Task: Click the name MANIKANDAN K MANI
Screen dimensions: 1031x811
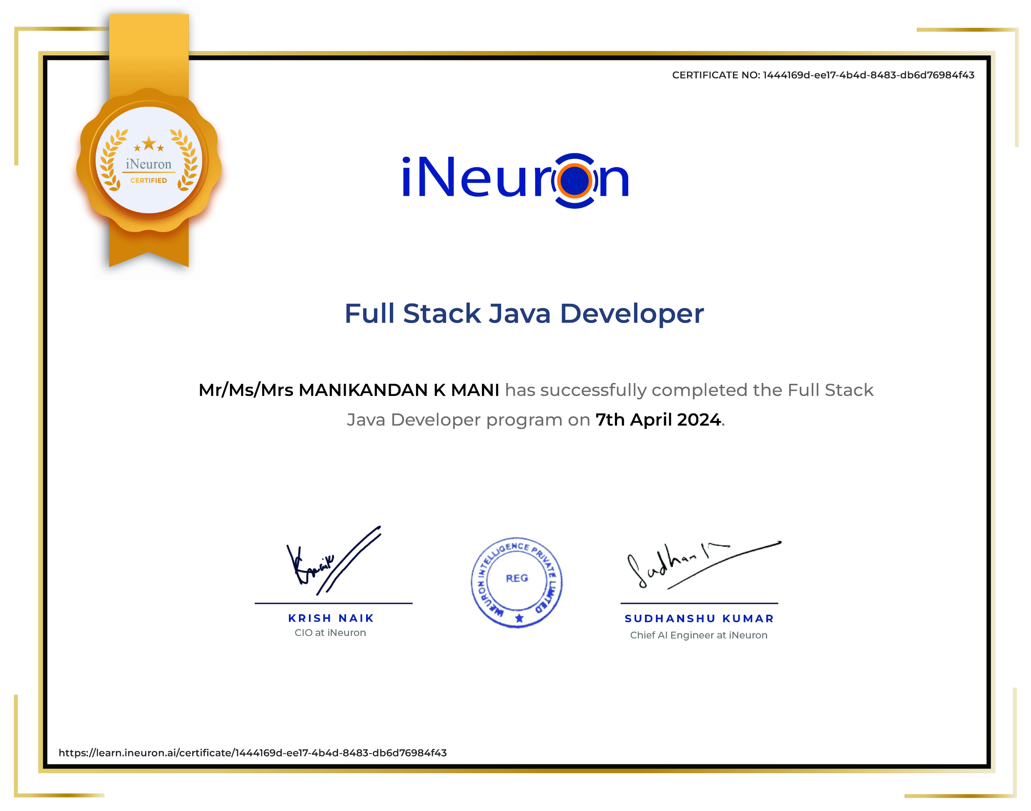Action: 399,390
